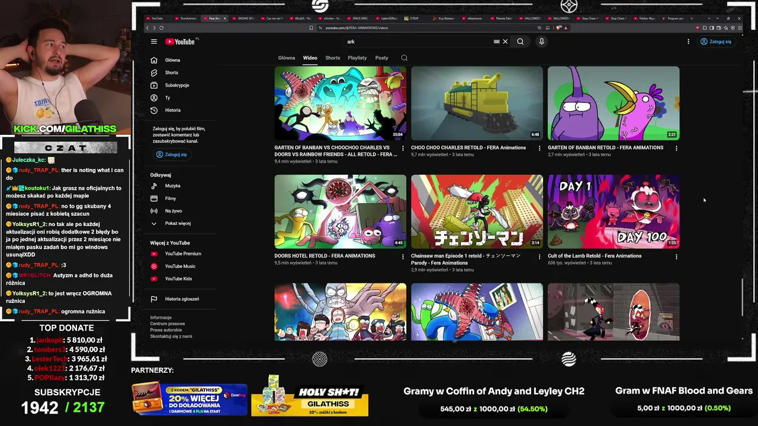Open the on-screen keyboard icon in search box
The width and height of the screenshot is (758, 426).
click(496, 41)
